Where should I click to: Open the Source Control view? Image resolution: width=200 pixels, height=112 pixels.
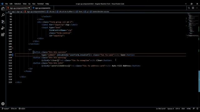pos(3,21)
